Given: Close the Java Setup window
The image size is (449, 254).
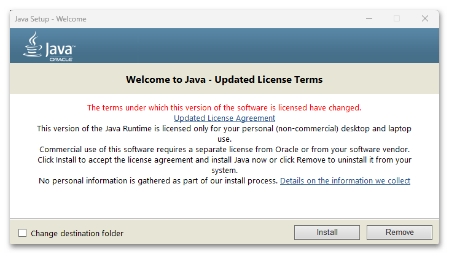Looking at the screenshot, I should pos(425,18).
